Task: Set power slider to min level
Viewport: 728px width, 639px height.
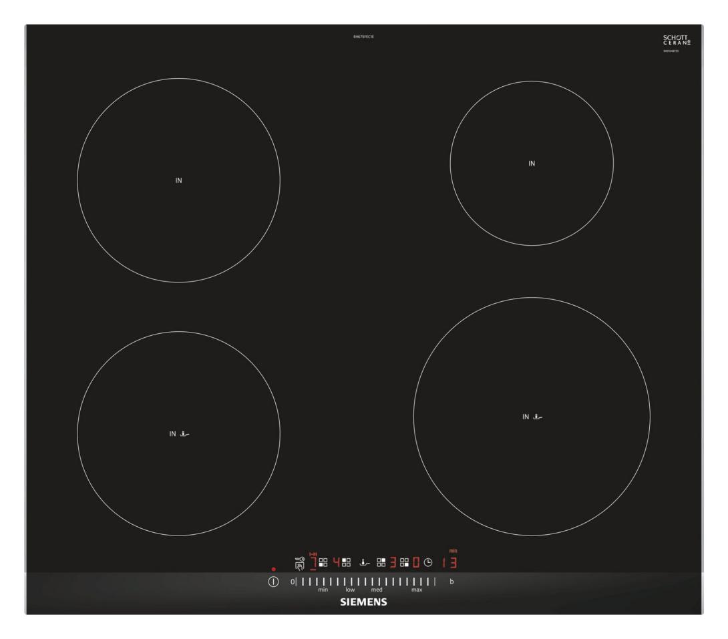Action: [323, 583]
